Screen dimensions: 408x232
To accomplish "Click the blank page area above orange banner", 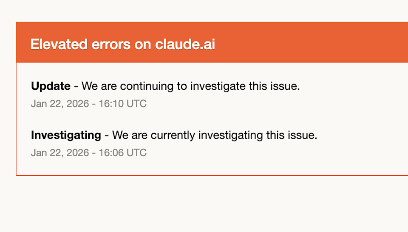I will pyautogui.click(x=204, y=11).
